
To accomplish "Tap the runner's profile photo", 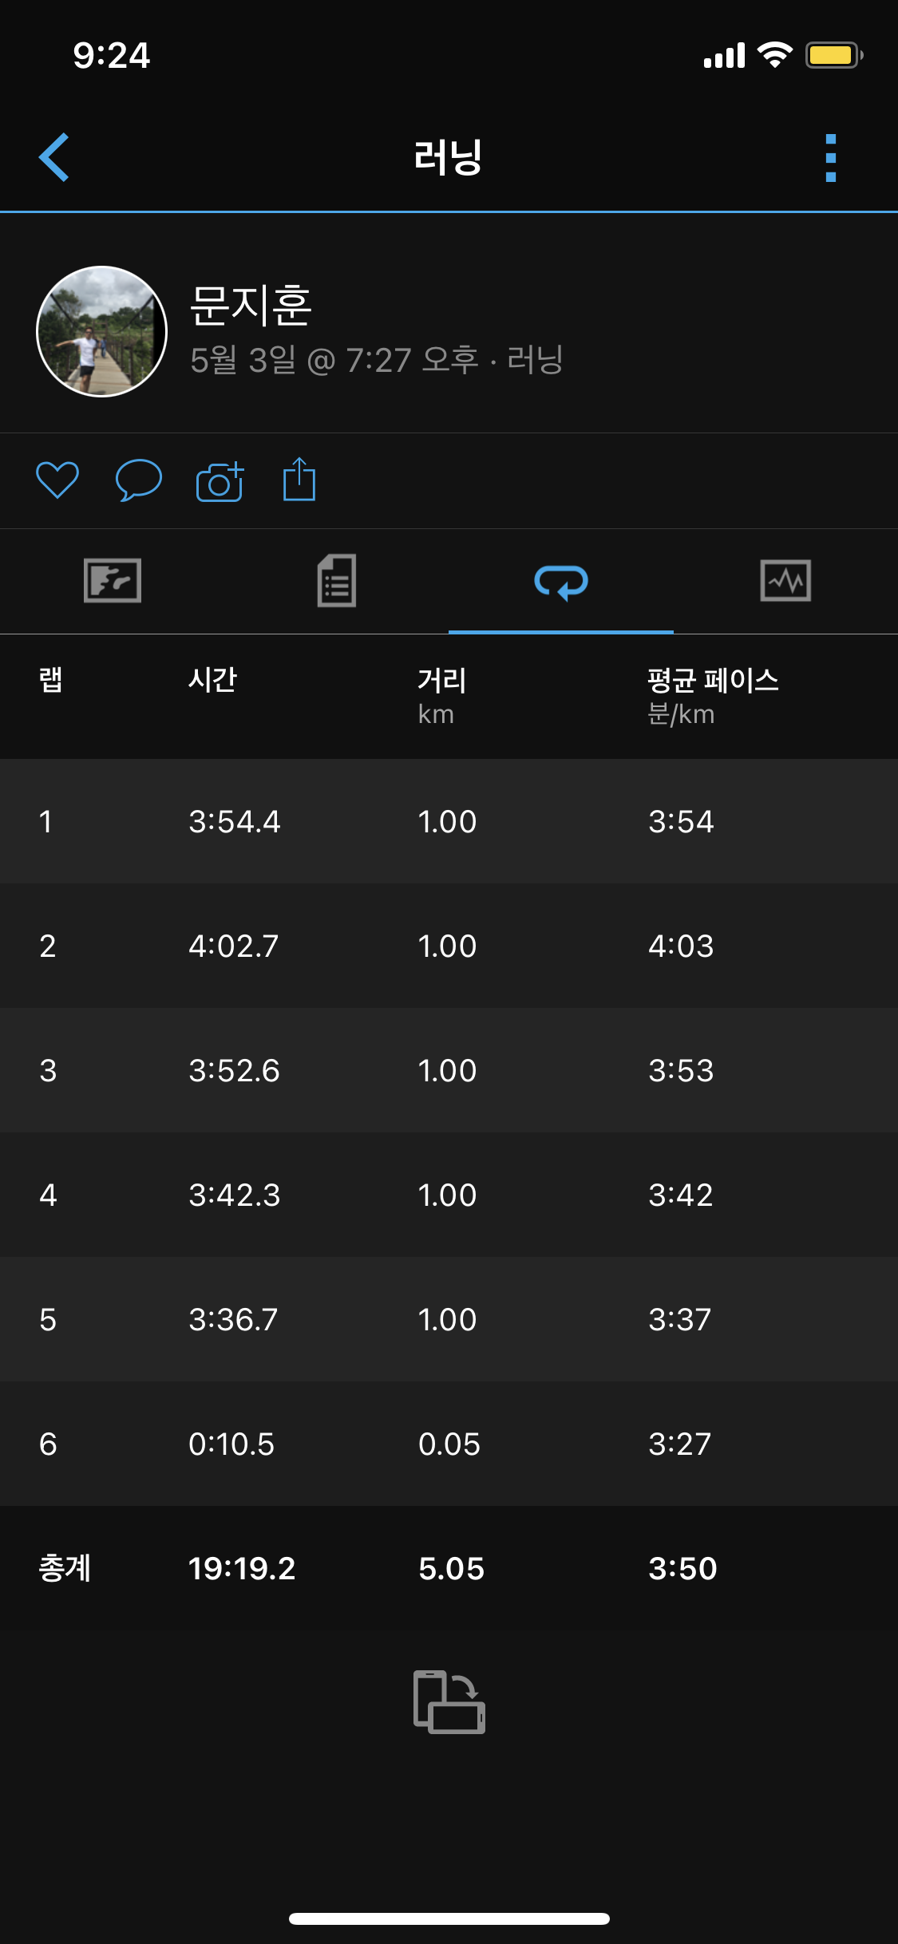I will 101,331.
